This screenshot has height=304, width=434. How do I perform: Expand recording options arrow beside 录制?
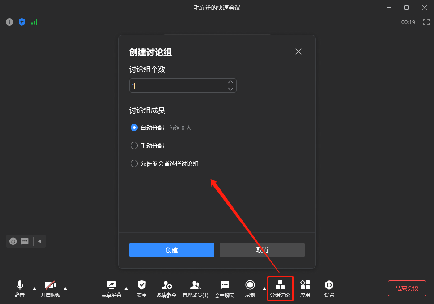click(x=264, y=288)
